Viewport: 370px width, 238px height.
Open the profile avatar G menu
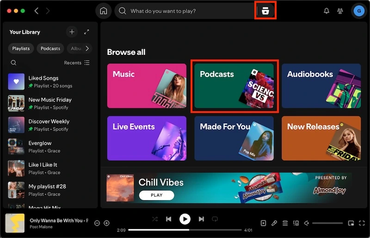pos(359,11)
